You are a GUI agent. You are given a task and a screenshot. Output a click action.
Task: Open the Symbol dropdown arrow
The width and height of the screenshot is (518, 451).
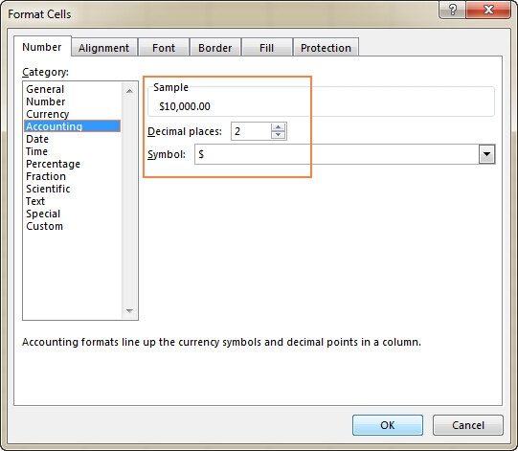click(486, 154)
